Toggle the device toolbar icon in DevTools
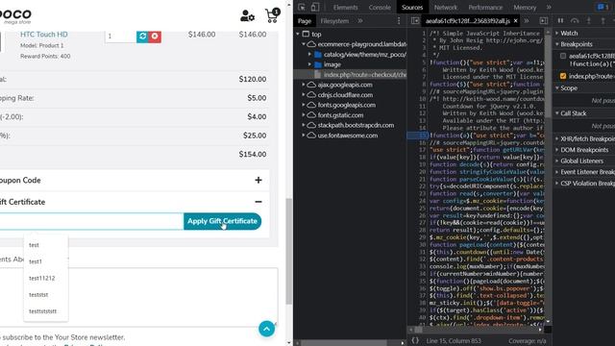Image resolution: width=615 pixels, height=346 pixels. click(x=315, y=7)
